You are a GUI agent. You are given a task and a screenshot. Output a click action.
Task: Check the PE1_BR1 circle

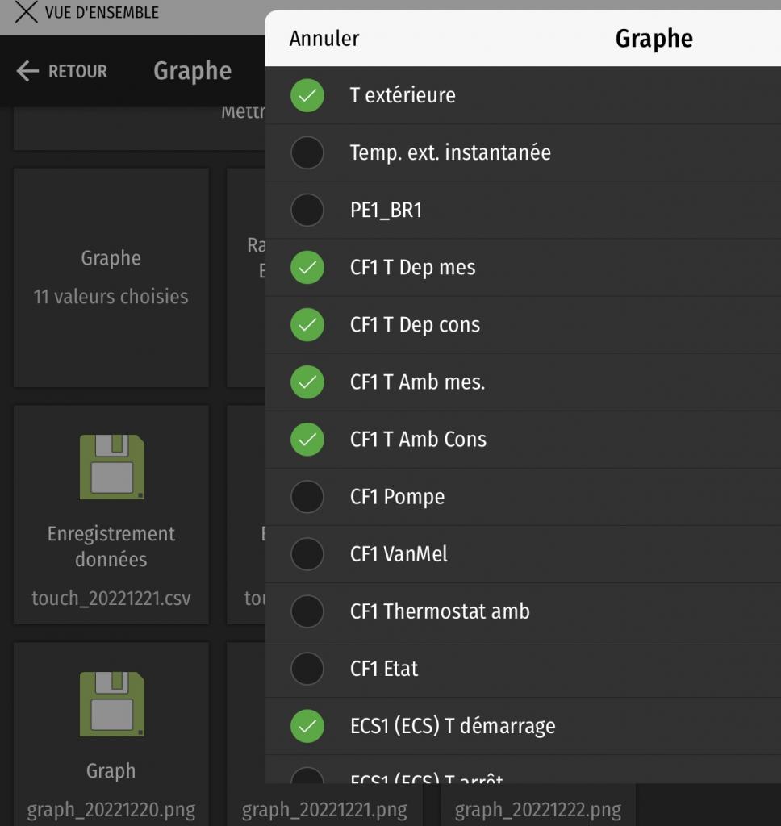point(307,211)
